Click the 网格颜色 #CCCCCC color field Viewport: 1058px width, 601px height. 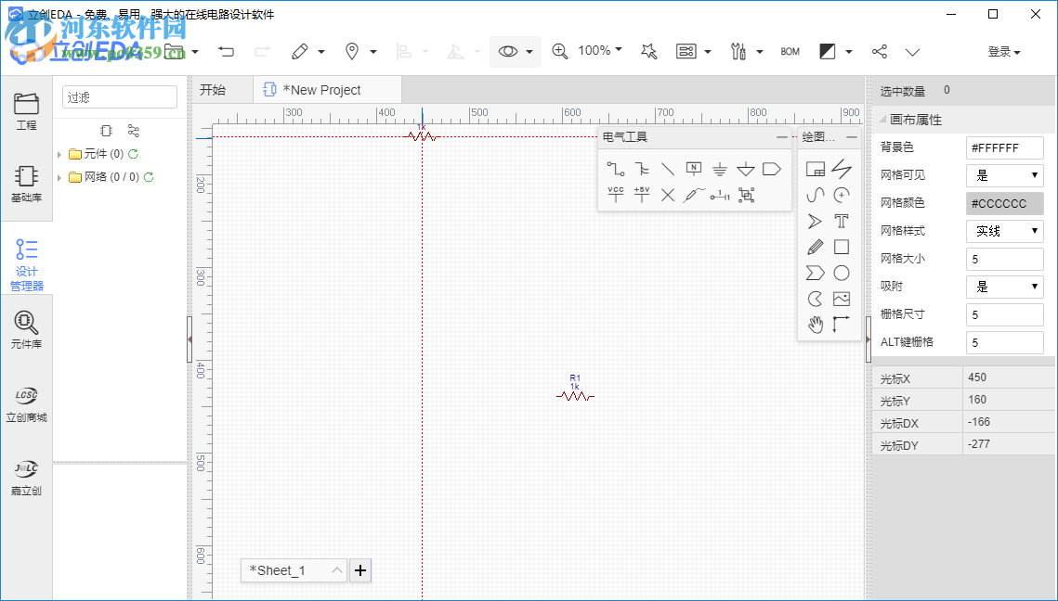[1005, 203]
